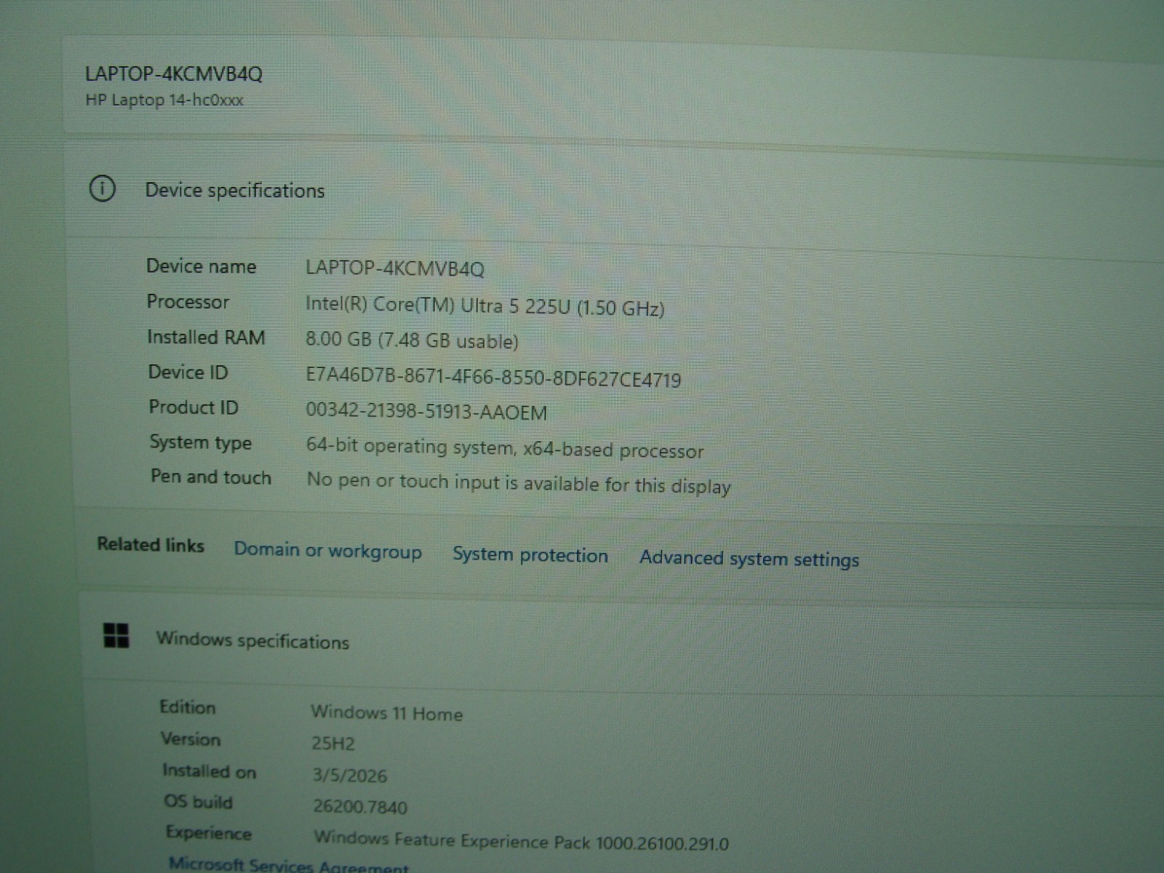1164x873 pixels.
Task: Select the version value 25H2
Action: click(x=333, y=744)
